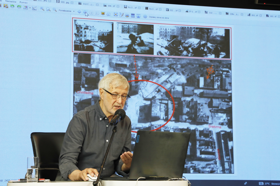
Task: Open the Powiększenie zoom level dropdown
Action: (x=74, y=11)
